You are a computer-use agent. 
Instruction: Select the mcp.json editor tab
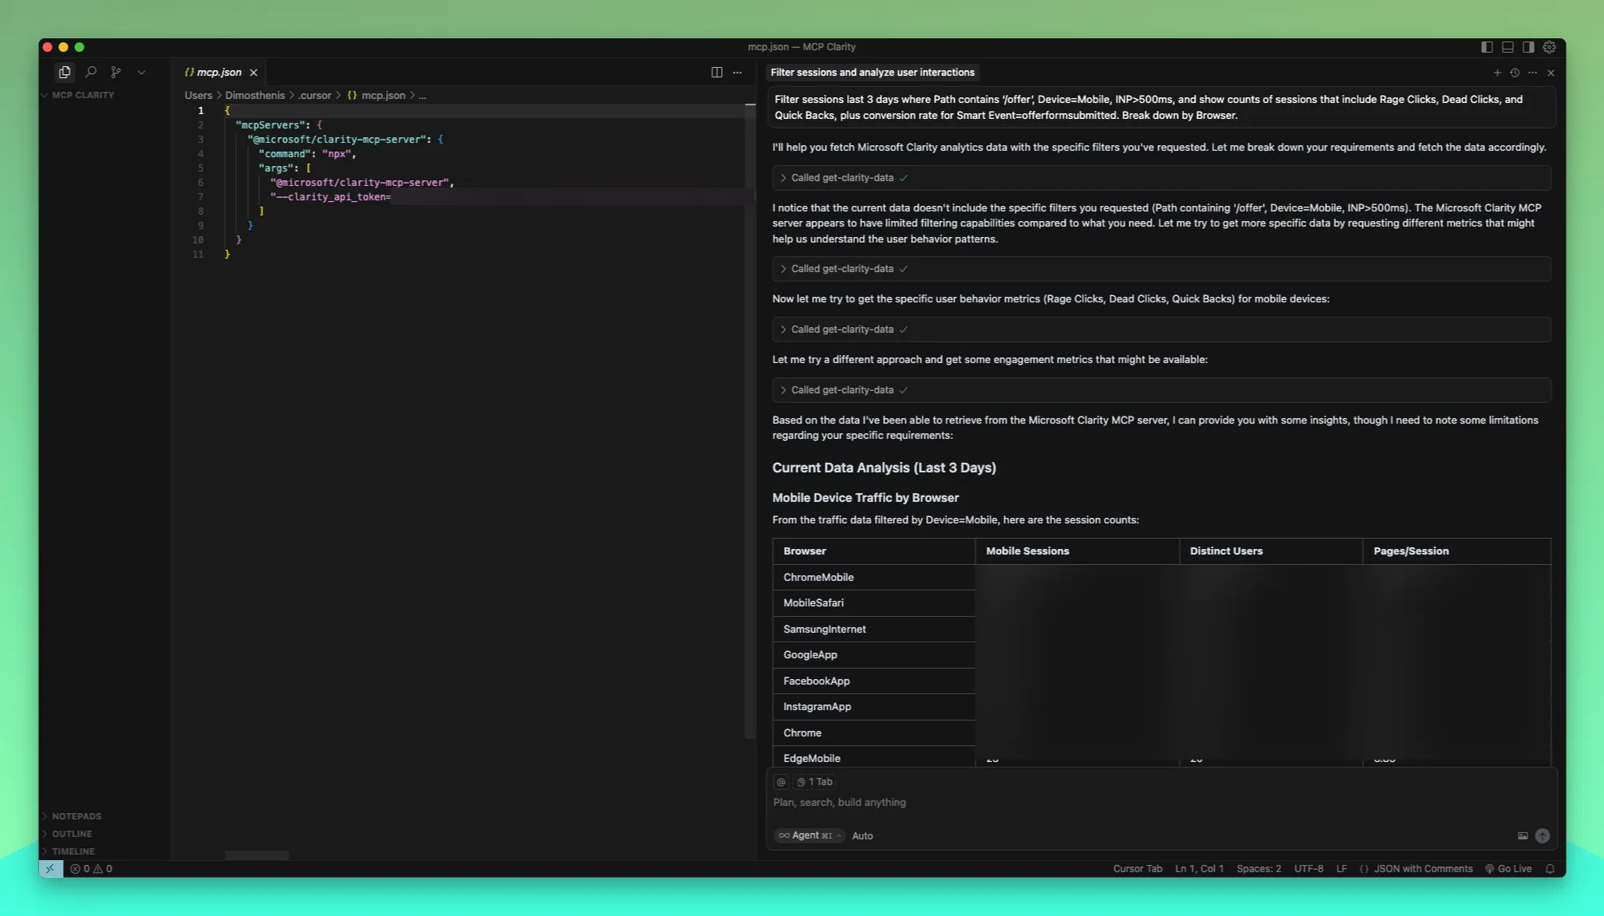[x=219, y=73]
